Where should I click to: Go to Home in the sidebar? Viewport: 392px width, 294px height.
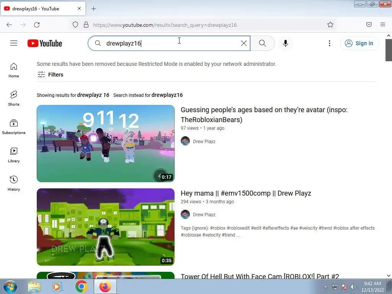tap(14, 70)
